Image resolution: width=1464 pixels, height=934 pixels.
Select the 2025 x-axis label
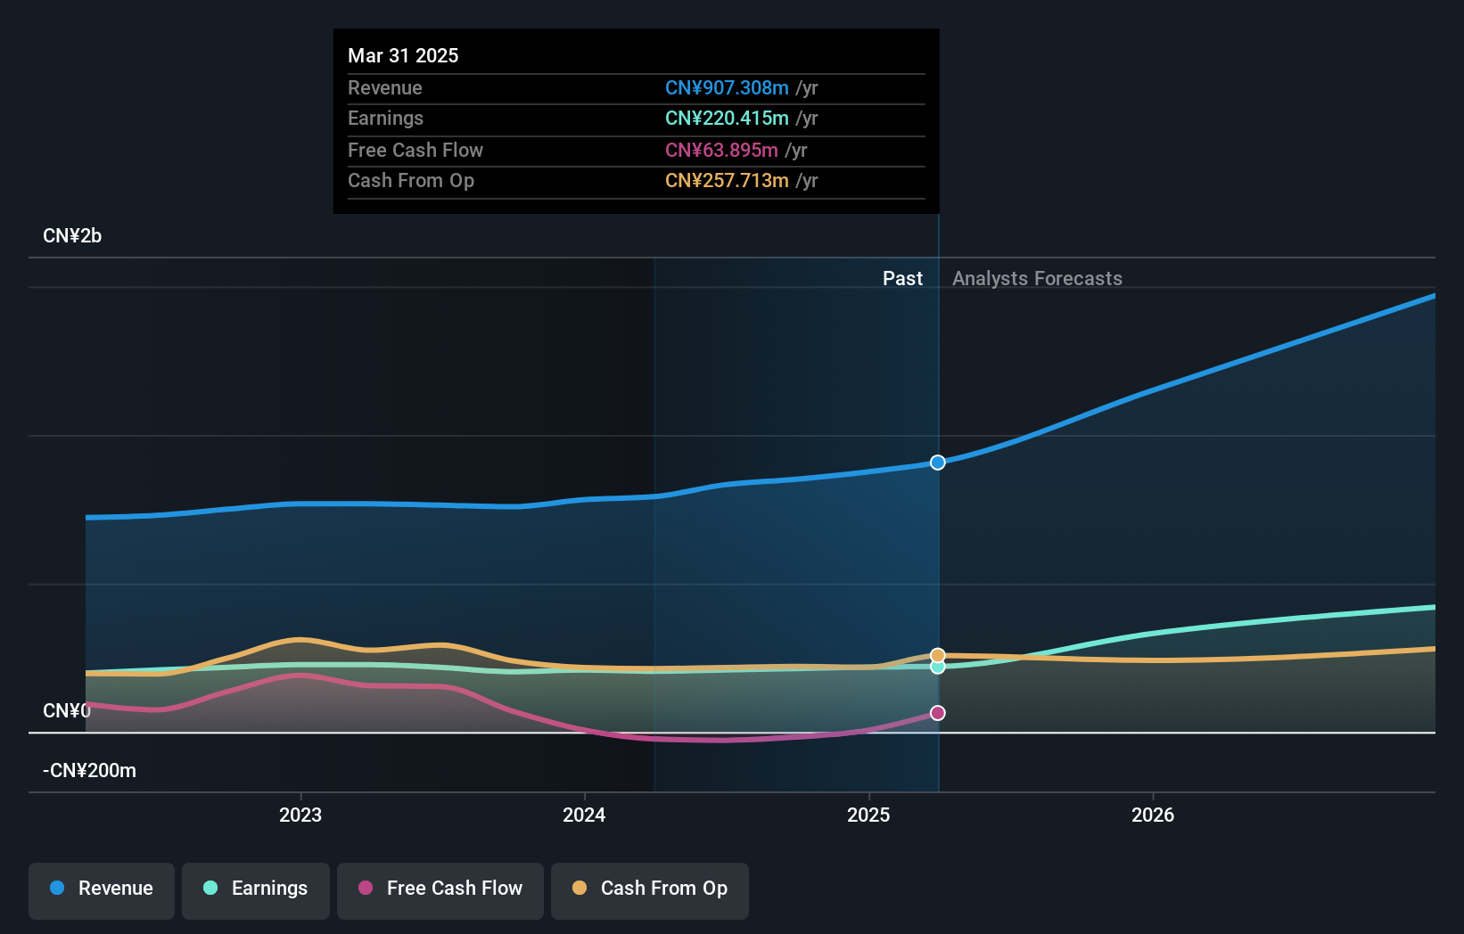[868, 815]
